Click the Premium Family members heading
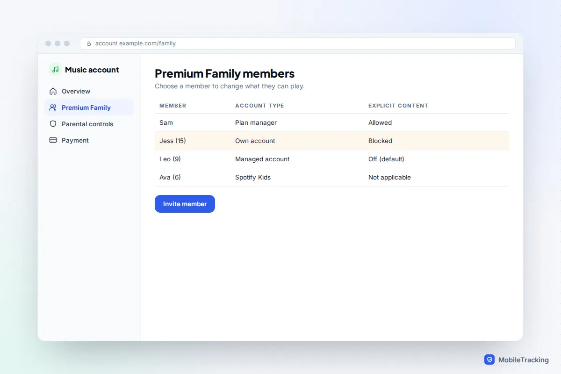The height and width of the screenshot is (374, 561). 225,73
